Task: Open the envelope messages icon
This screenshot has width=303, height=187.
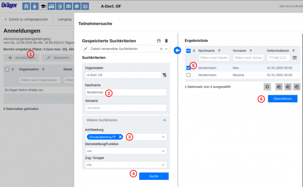Action: point(68,7)
